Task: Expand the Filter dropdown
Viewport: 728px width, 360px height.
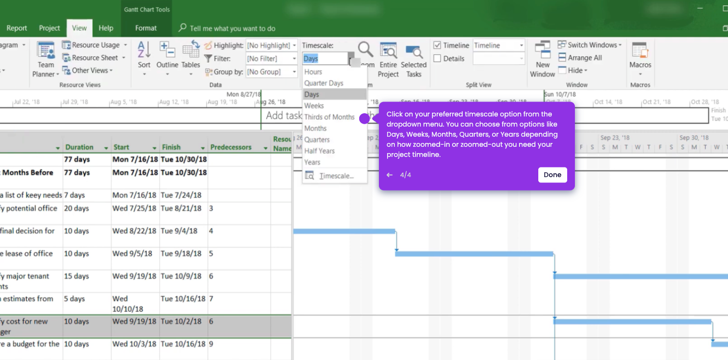Action: (294, 59)
